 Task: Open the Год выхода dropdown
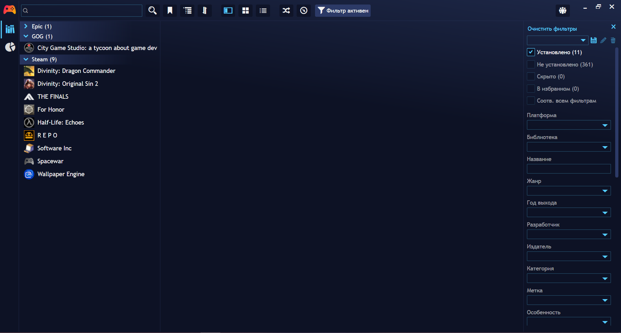click(x=569, y=213)
